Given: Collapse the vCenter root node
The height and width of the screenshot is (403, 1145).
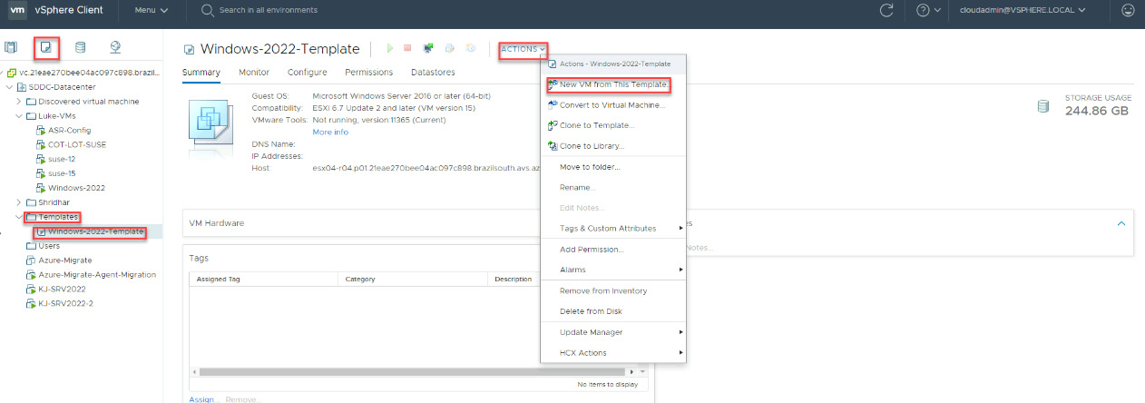Looking at the screenshot, I should click(x=3, y=72).
